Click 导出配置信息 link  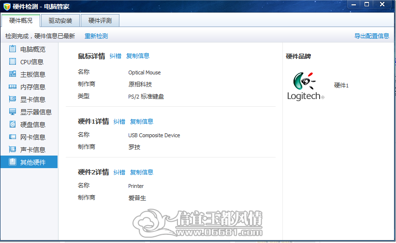pos(372,36)
